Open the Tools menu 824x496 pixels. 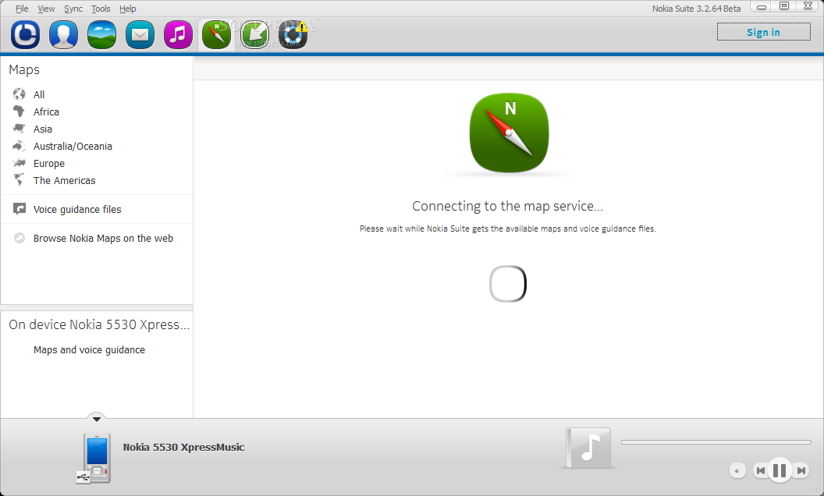pos(101,9)
